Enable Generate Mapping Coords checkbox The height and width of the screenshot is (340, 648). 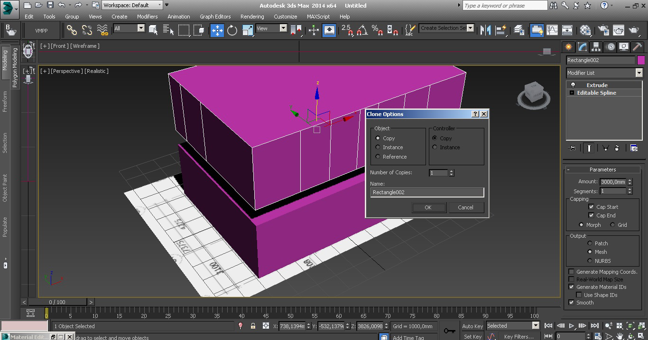click(572, 272)
